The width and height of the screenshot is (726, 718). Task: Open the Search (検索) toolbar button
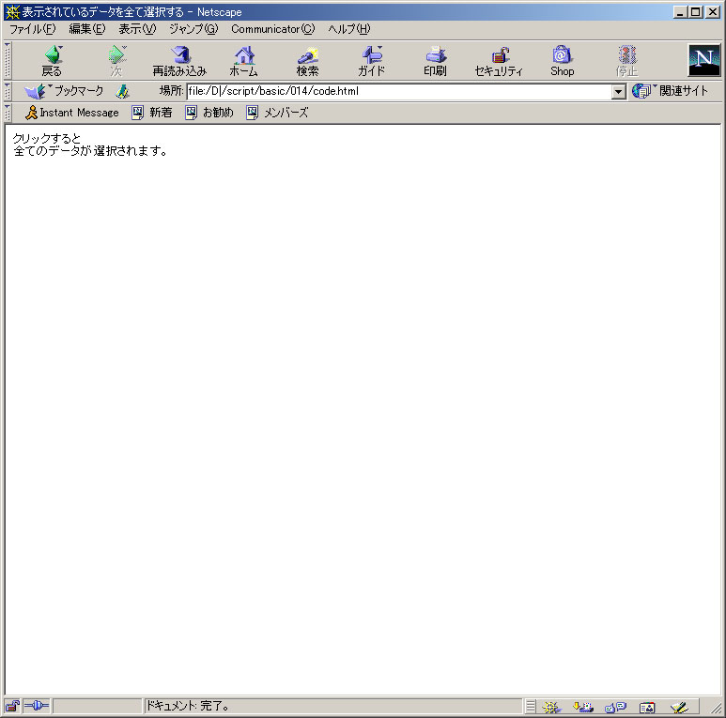point(307,61)
